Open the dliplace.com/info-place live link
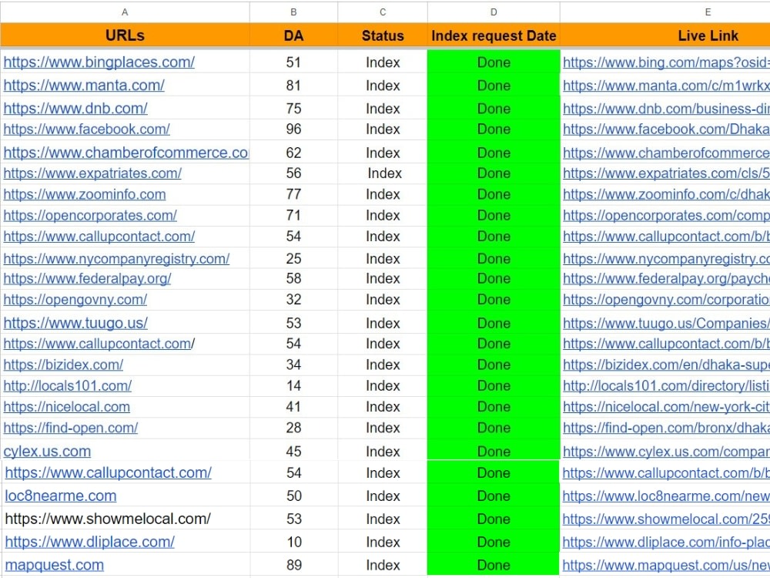The width and height of the screenshot is (770, 578). click(666, 542)
